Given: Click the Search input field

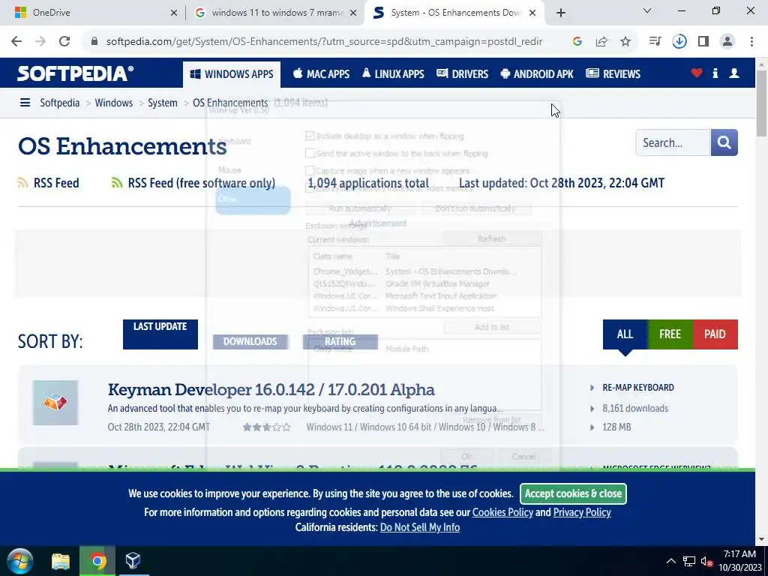Looking at the screenshot, I should [x=673, y=142].
